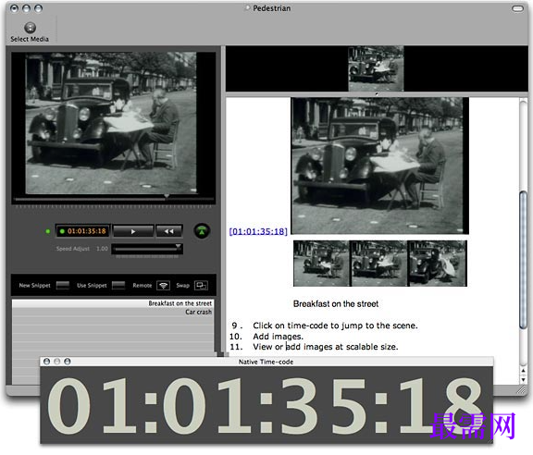This screenshot has width=533, height=455.
Task: Click the top filmstrip thumbnail of car
Action: click(x=376, y=68)
